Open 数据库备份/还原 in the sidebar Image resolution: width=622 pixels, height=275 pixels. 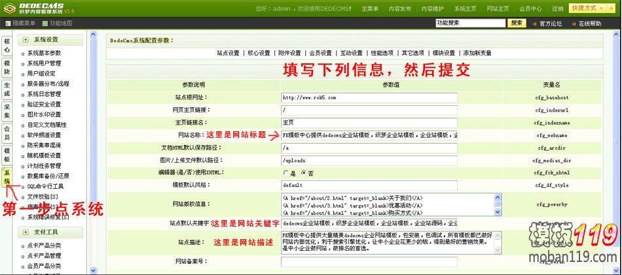point(48,176)
